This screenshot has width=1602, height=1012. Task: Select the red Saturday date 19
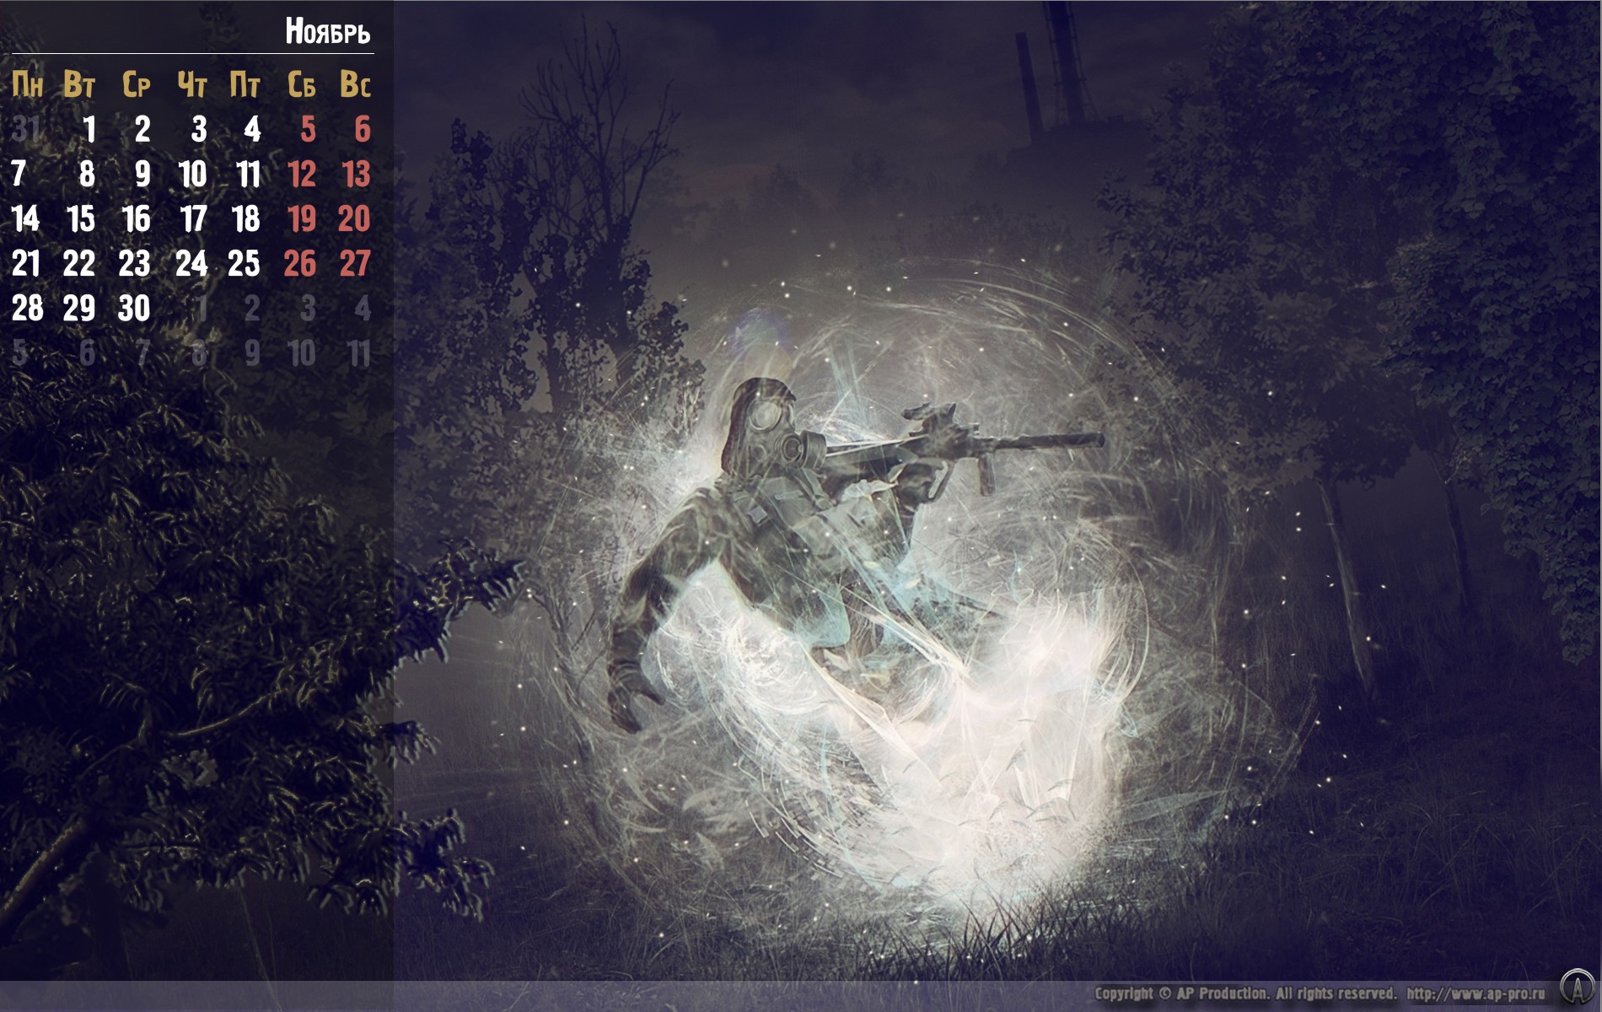pos(302,218)
